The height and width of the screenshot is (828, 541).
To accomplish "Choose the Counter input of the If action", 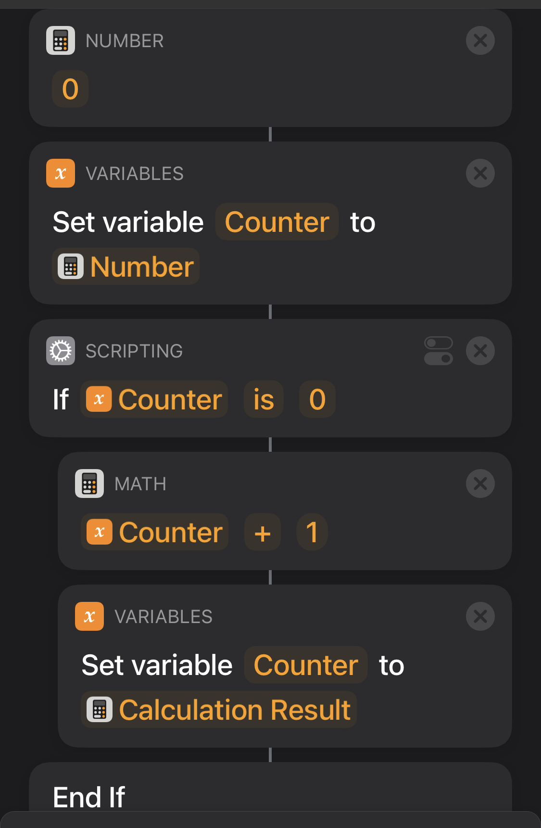I will coord(154,400).
